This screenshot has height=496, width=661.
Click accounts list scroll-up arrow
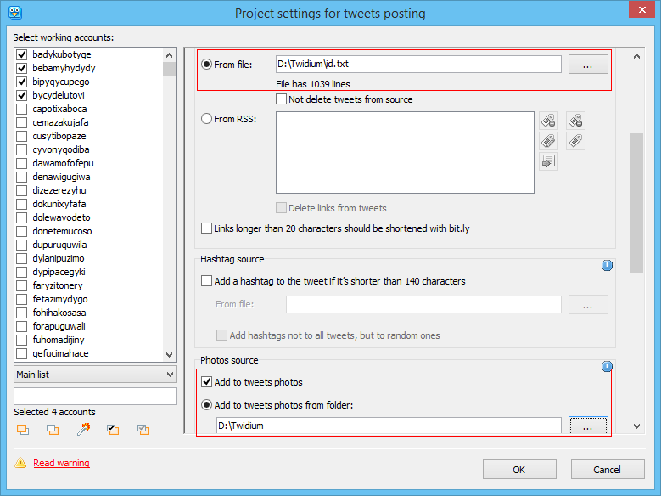tap(169, 55)
